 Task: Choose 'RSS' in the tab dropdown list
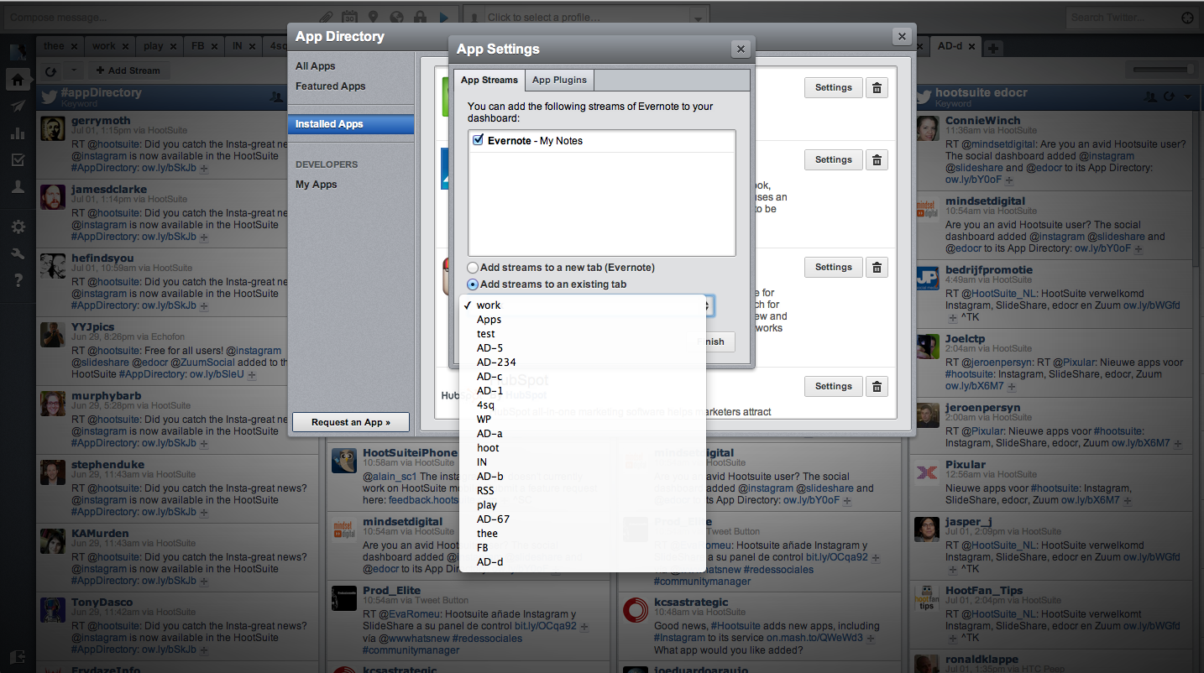point(583,491)
